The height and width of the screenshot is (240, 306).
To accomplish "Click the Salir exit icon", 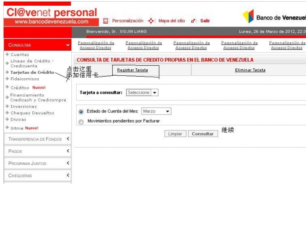I will 193,21.
